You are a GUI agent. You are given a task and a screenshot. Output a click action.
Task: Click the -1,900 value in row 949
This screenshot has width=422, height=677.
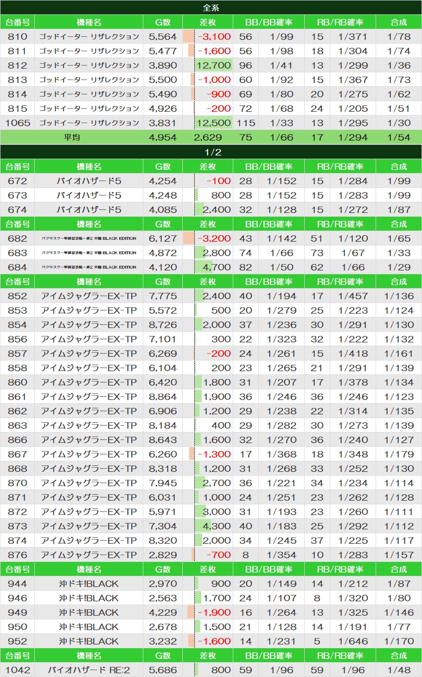click(214, 613)
